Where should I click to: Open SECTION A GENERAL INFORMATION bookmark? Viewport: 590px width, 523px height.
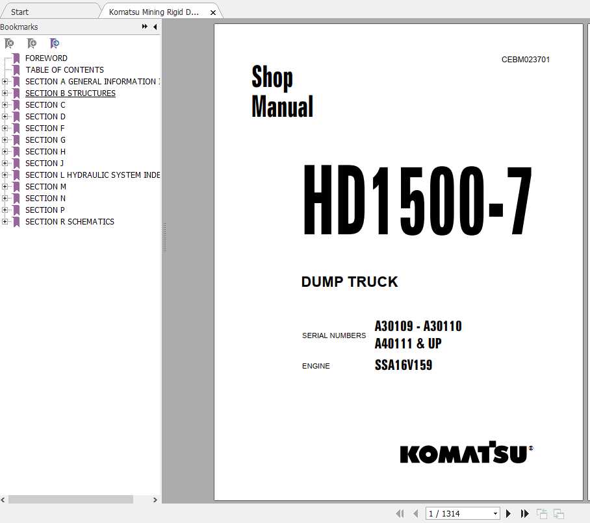tap(92, 82)
